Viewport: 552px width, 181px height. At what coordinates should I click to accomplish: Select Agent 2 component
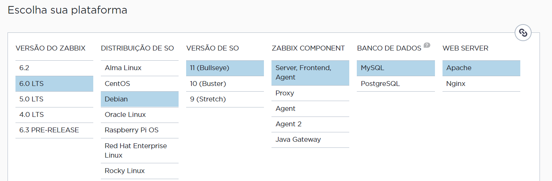tap(310, 124)
